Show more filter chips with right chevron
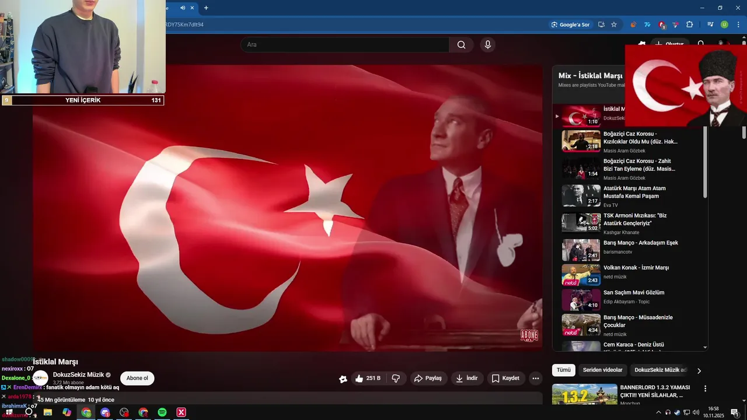The width and height of the screenshot is (747, 420). [699, 370]
